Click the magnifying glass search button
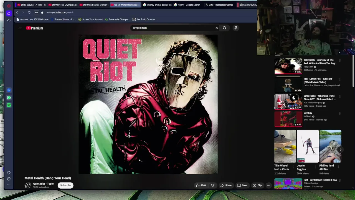 (x=225, y=28)
